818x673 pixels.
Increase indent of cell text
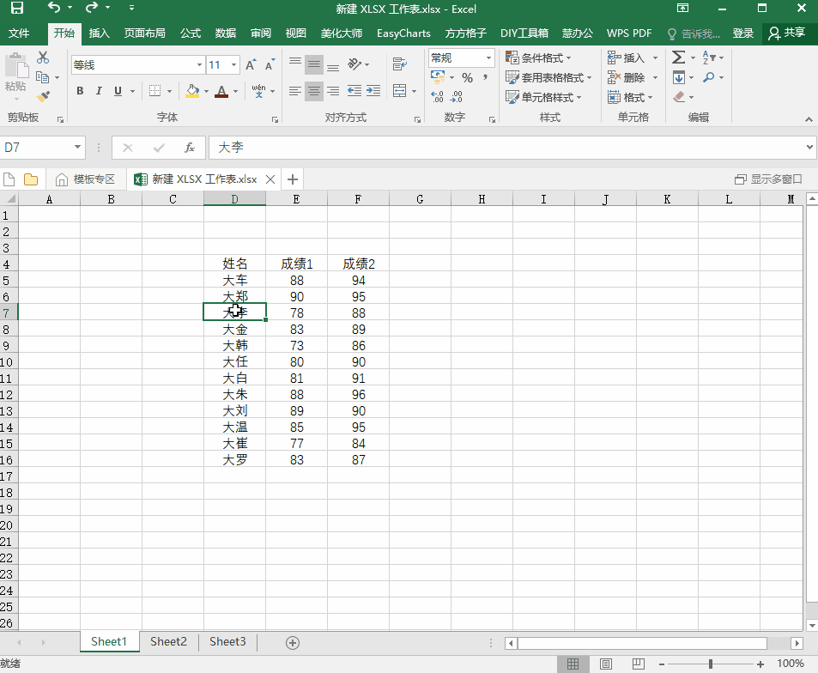373,91
